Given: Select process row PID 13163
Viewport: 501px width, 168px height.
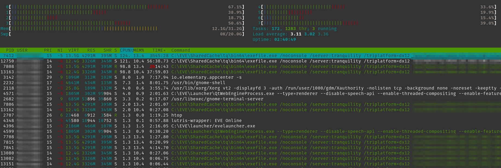Looking at the screenshot, I should coord(251,72).
